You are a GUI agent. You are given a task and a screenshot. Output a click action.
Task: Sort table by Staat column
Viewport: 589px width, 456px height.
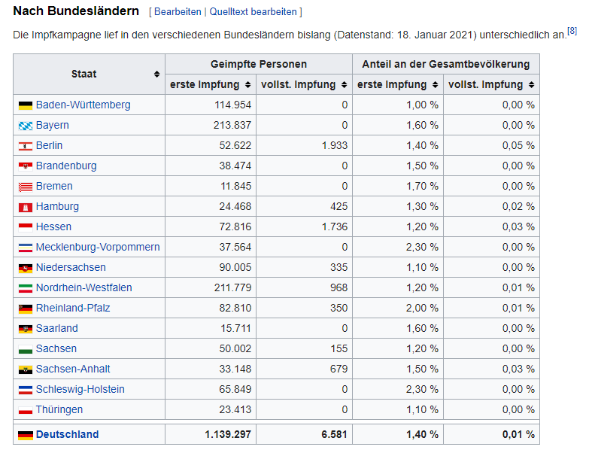tap(156, 74)
